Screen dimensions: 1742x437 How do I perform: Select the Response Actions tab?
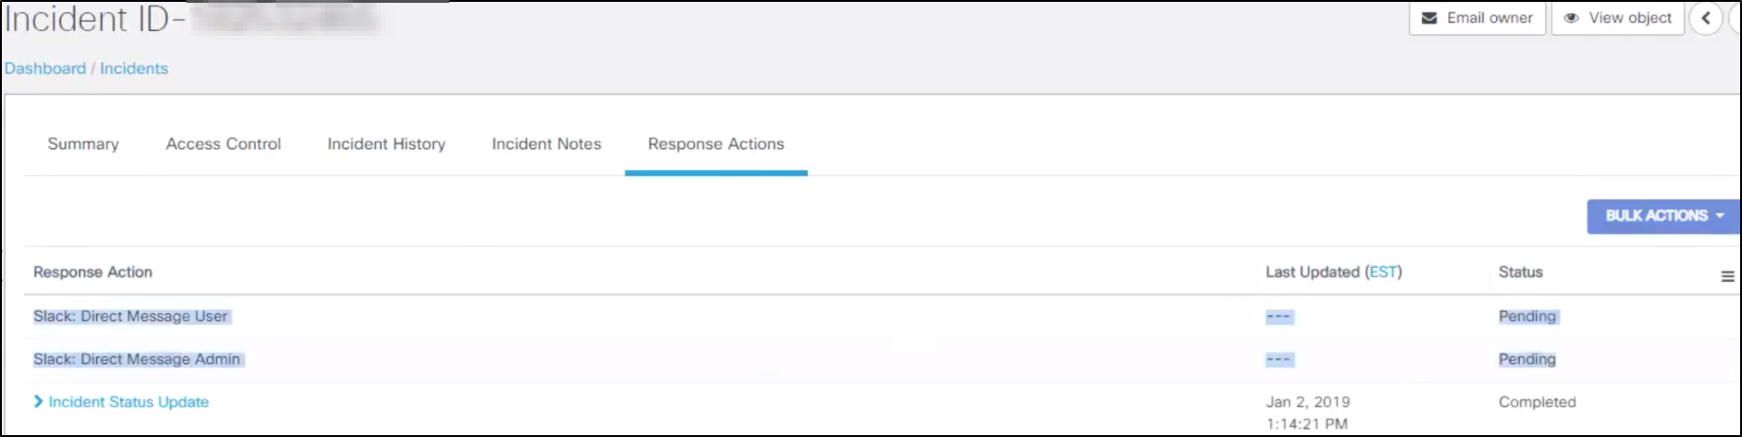point(716,144)
